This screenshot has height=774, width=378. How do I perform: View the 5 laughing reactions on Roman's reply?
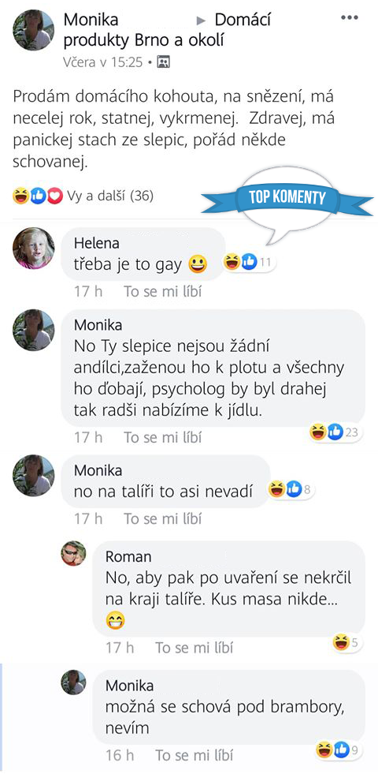coord(347,642)
